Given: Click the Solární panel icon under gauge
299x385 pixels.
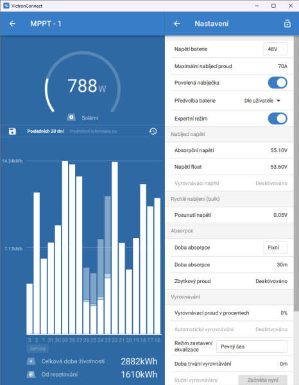Looking at the screenshot, I should coord(71,117).
